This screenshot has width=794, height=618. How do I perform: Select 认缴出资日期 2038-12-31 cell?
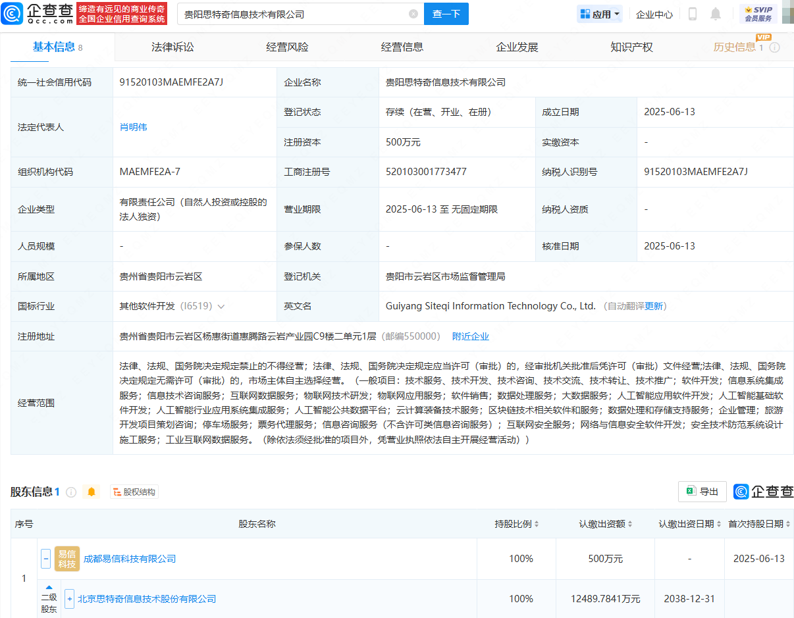tap(689, 599)
